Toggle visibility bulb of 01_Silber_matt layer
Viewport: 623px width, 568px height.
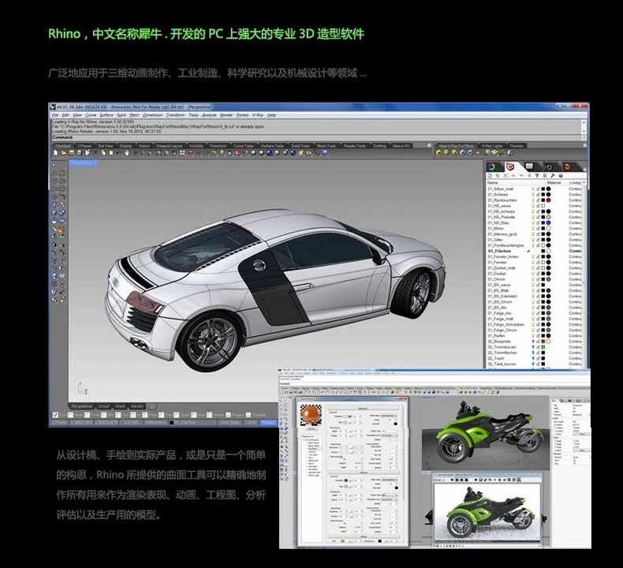(x=534, y=189)
